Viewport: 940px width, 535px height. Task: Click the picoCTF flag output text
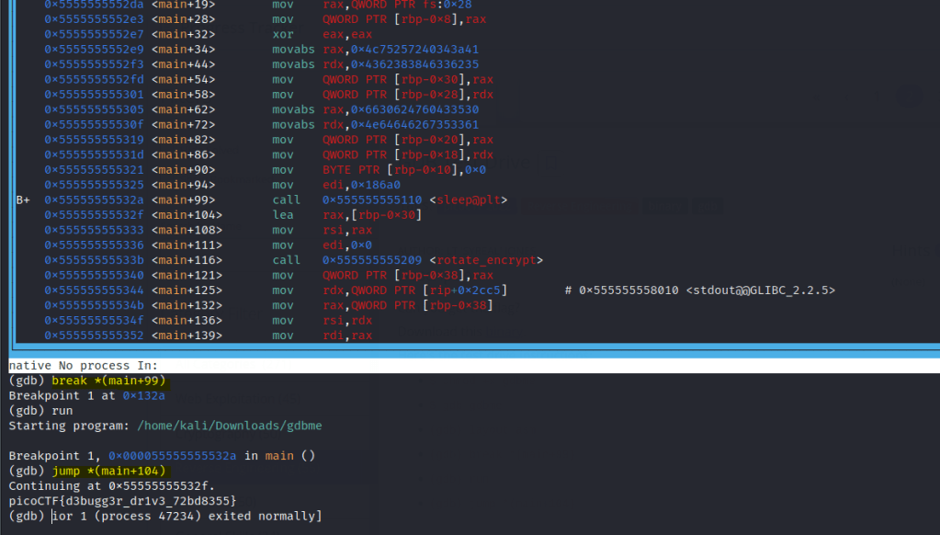(x=122, y=500)
